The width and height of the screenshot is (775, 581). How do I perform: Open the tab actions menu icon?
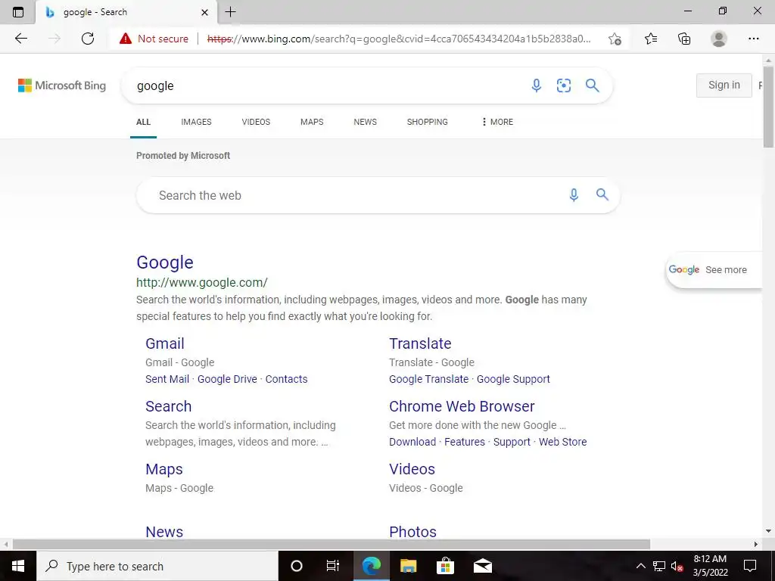[18, 12]
